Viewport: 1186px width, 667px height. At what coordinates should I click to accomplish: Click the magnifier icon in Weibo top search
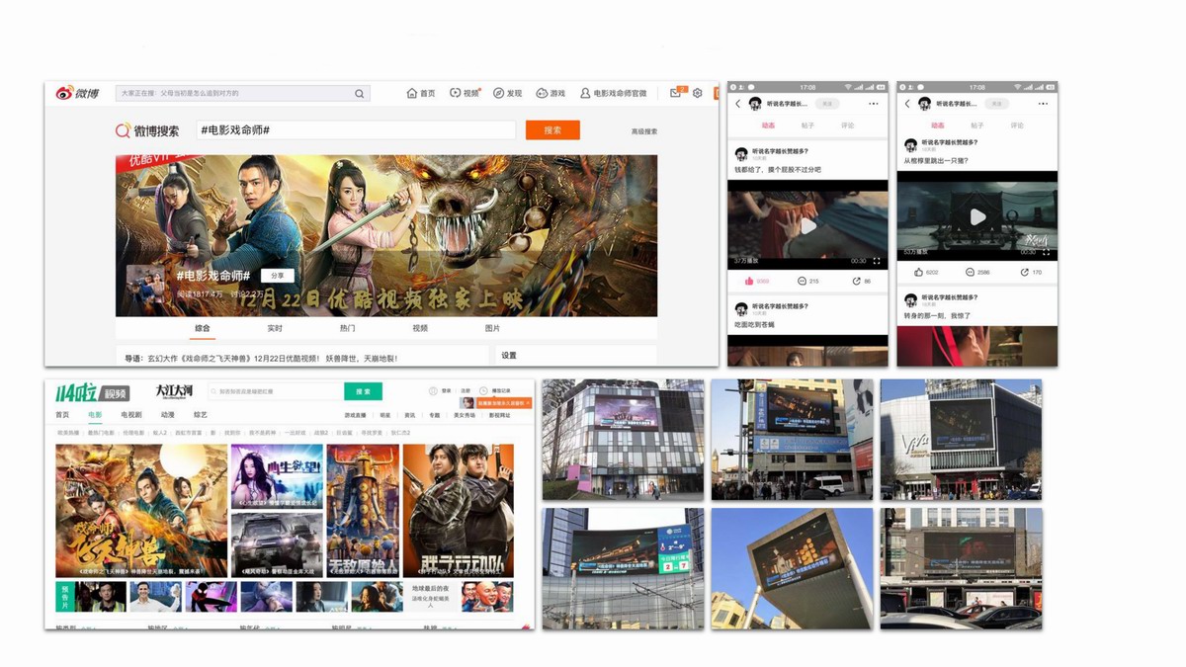(x=359, y=94)
